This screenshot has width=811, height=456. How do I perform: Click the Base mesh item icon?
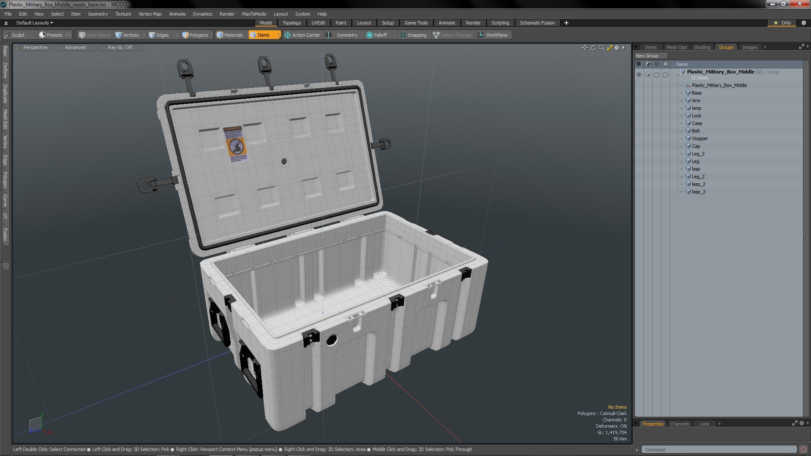click(x=688, y=93)
